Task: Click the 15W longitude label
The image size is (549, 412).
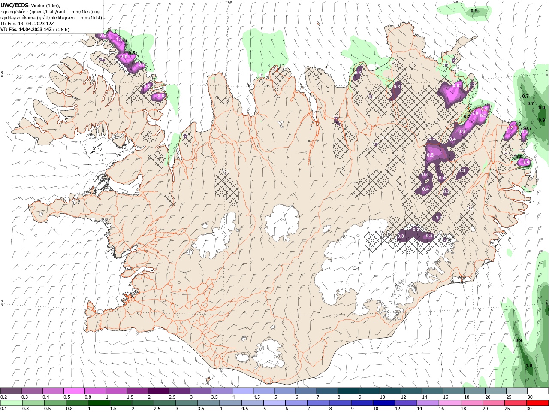Action: 455,2
